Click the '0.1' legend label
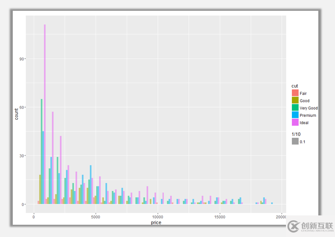 pyautogui.click(x=302, y=142)
